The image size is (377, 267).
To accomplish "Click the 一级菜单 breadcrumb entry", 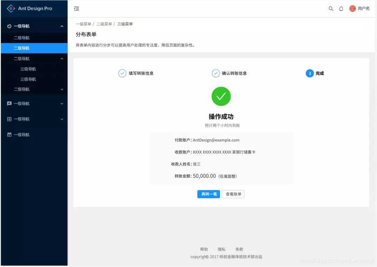I will coord(83,24).
